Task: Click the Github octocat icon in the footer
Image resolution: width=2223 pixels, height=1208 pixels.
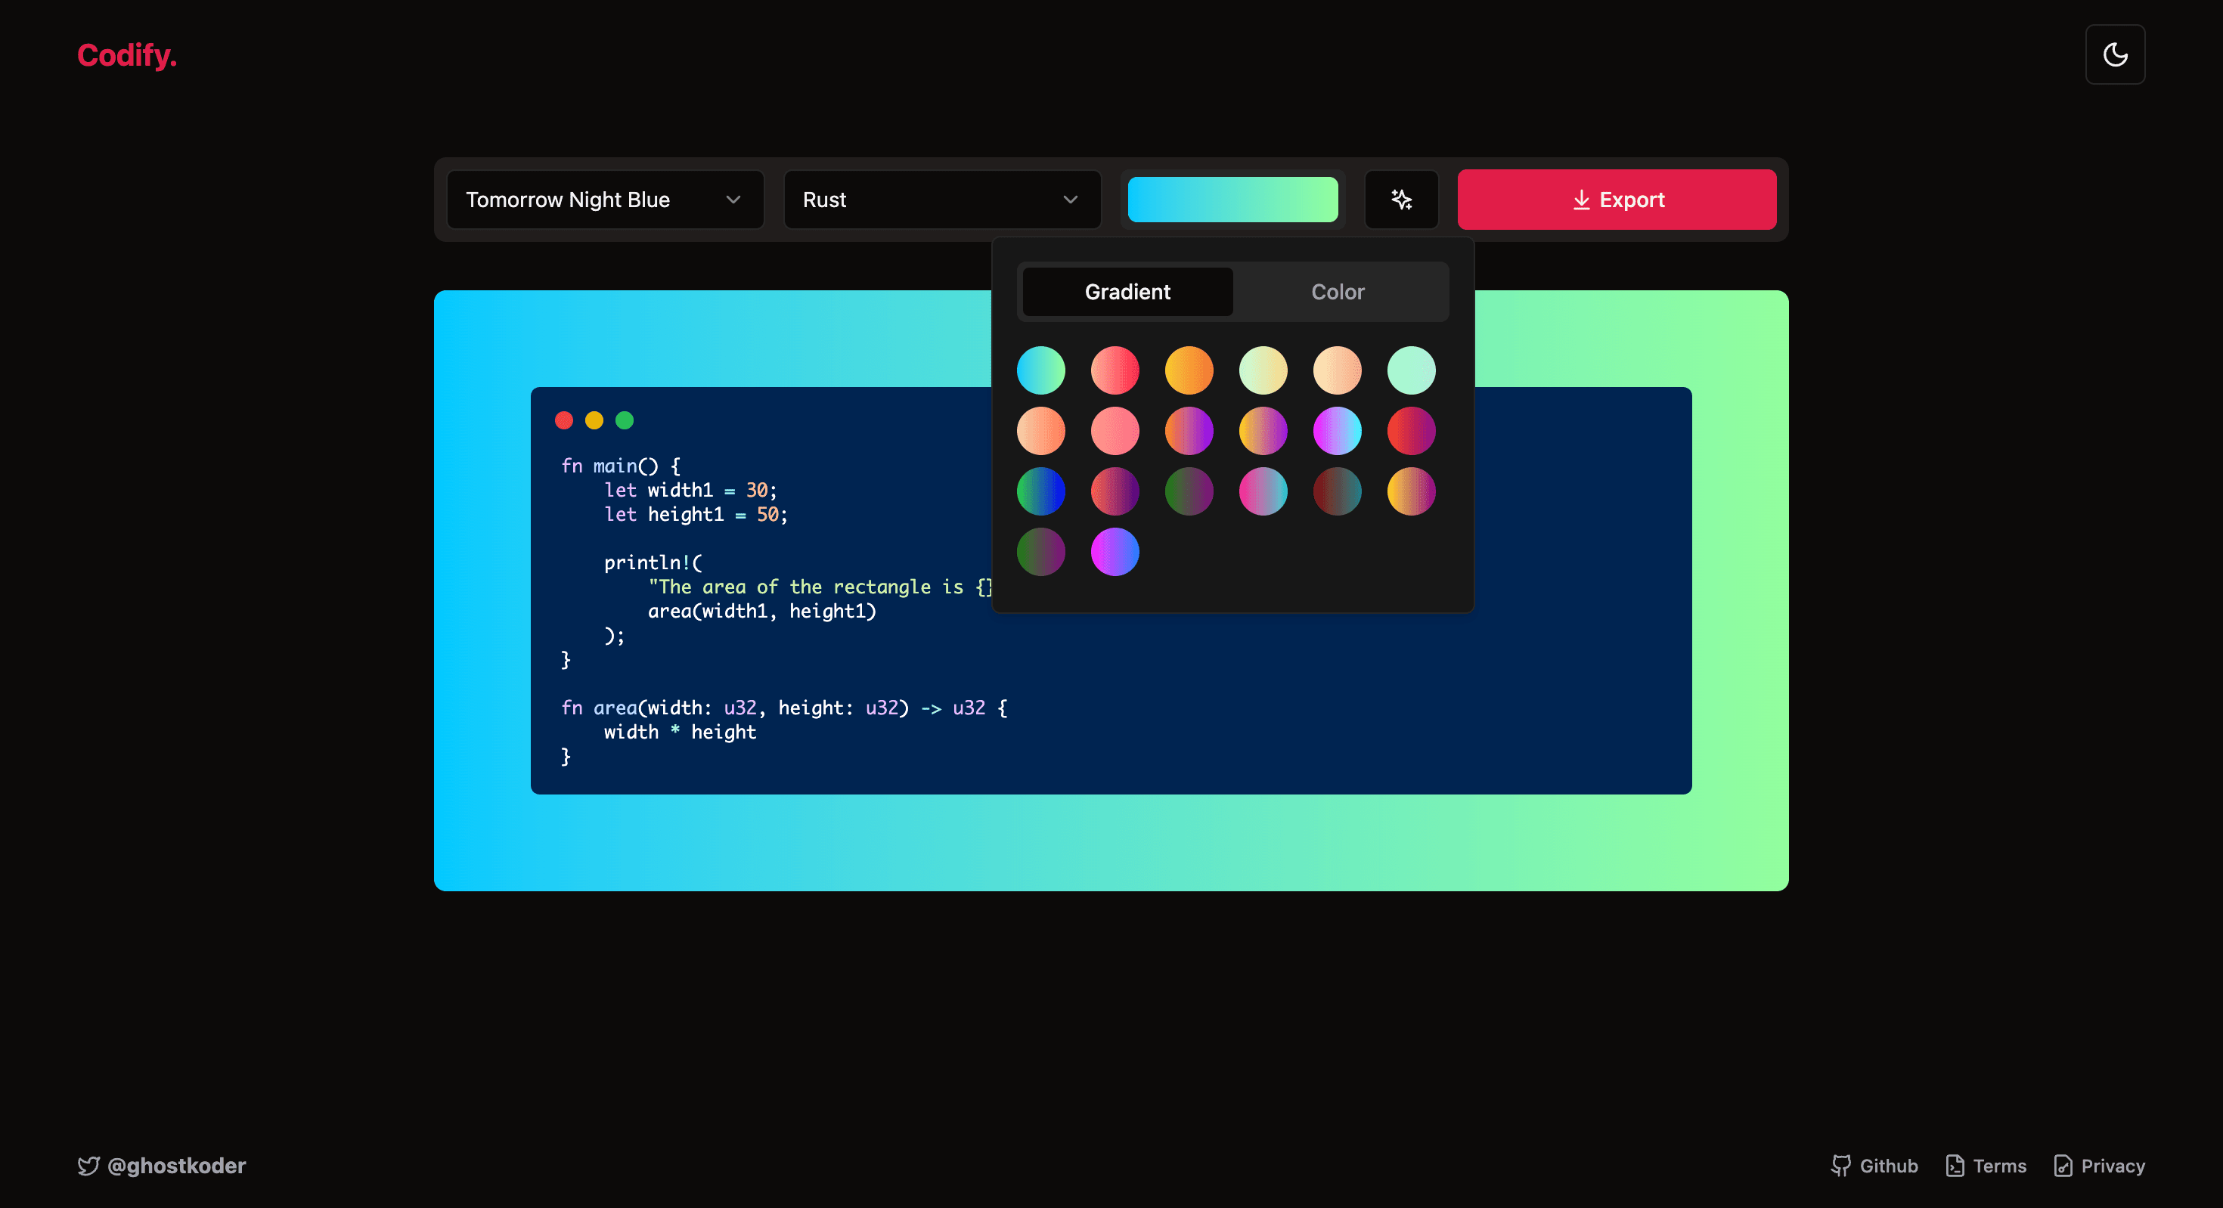Action: click(x=1840, y=1166)
